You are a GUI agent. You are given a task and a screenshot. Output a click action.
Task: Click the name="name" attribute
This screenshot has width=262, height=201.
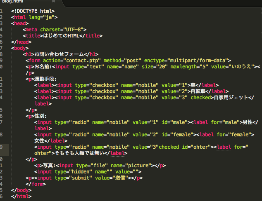123,67
